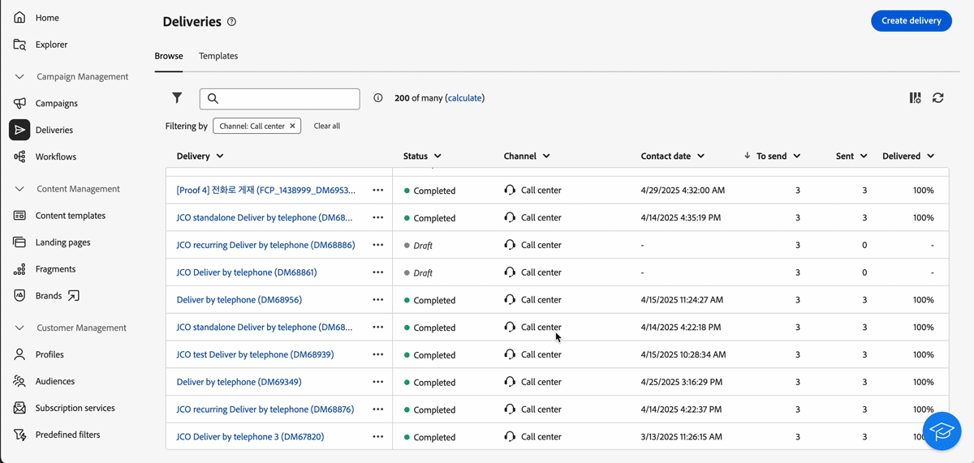This screenshot has width=974, height=463.
Task: Open more actions for JCO Deliver by telephone (DM68861)
Action: [377, 272]
